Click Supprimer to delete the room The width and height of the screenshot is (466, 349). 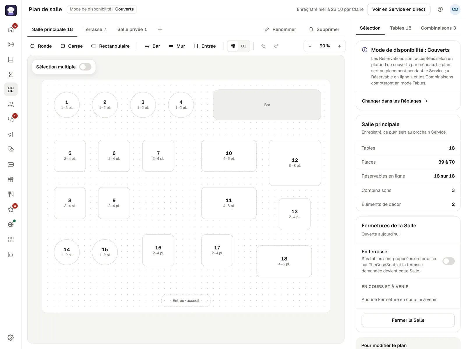click(x=324, y=29)
